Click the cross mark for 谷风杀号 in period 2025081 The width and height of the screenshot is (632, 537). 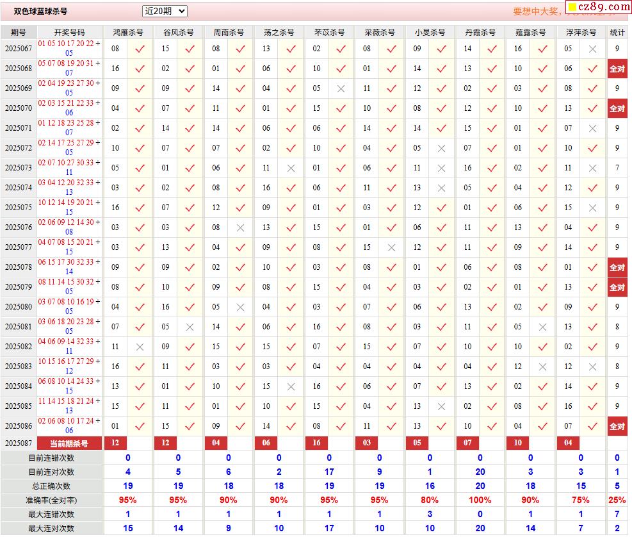[190, 327]
